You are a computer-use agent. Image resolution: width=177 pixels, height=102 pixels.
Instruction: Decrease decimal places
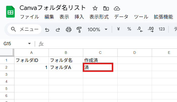[140, 29]
